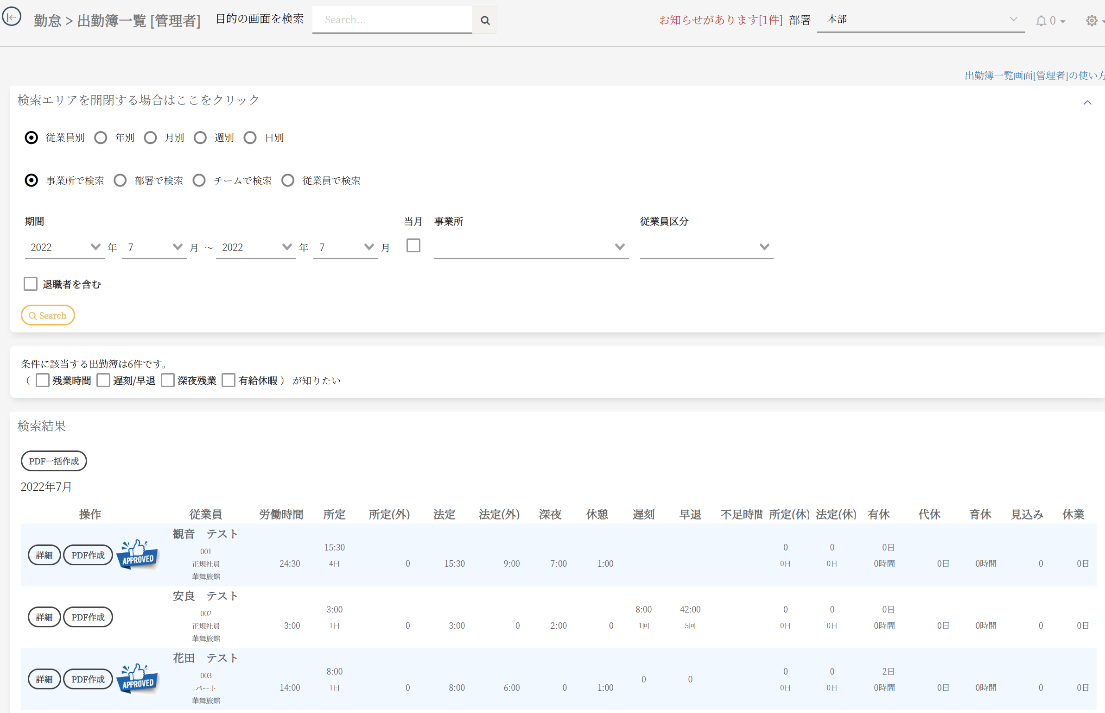Select the 月別 radio button
Screen dimensions: 1105x713
(150, 138)
